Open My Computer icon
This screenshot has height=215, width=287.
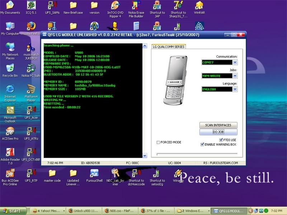pos(10,29)
